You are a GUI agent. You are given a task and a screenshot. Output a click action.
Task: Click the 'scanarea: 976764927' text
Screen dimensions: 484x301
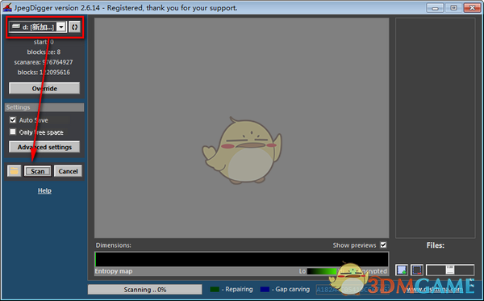(x=44, y=62)
